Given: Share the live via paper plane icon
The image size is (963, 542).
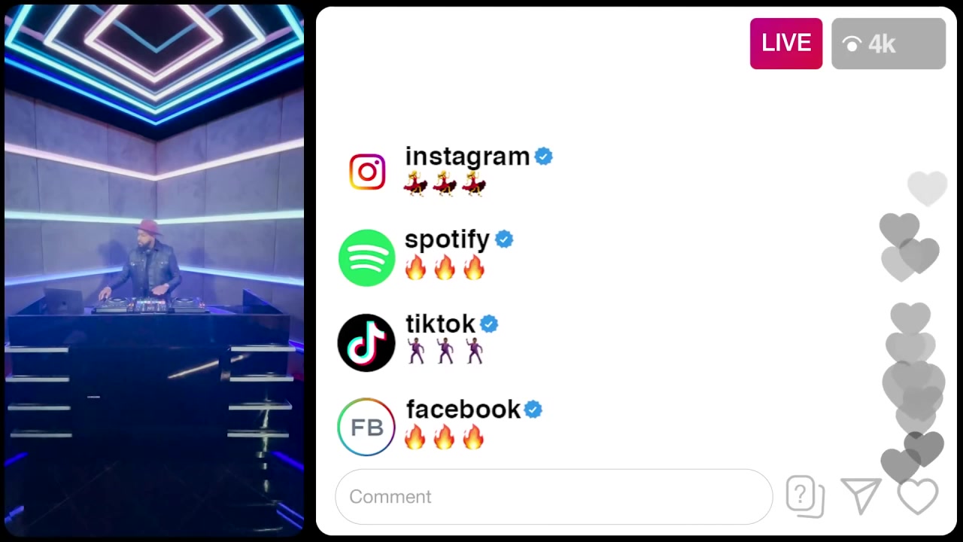Looking at the screenshot, I should [861, 496].
